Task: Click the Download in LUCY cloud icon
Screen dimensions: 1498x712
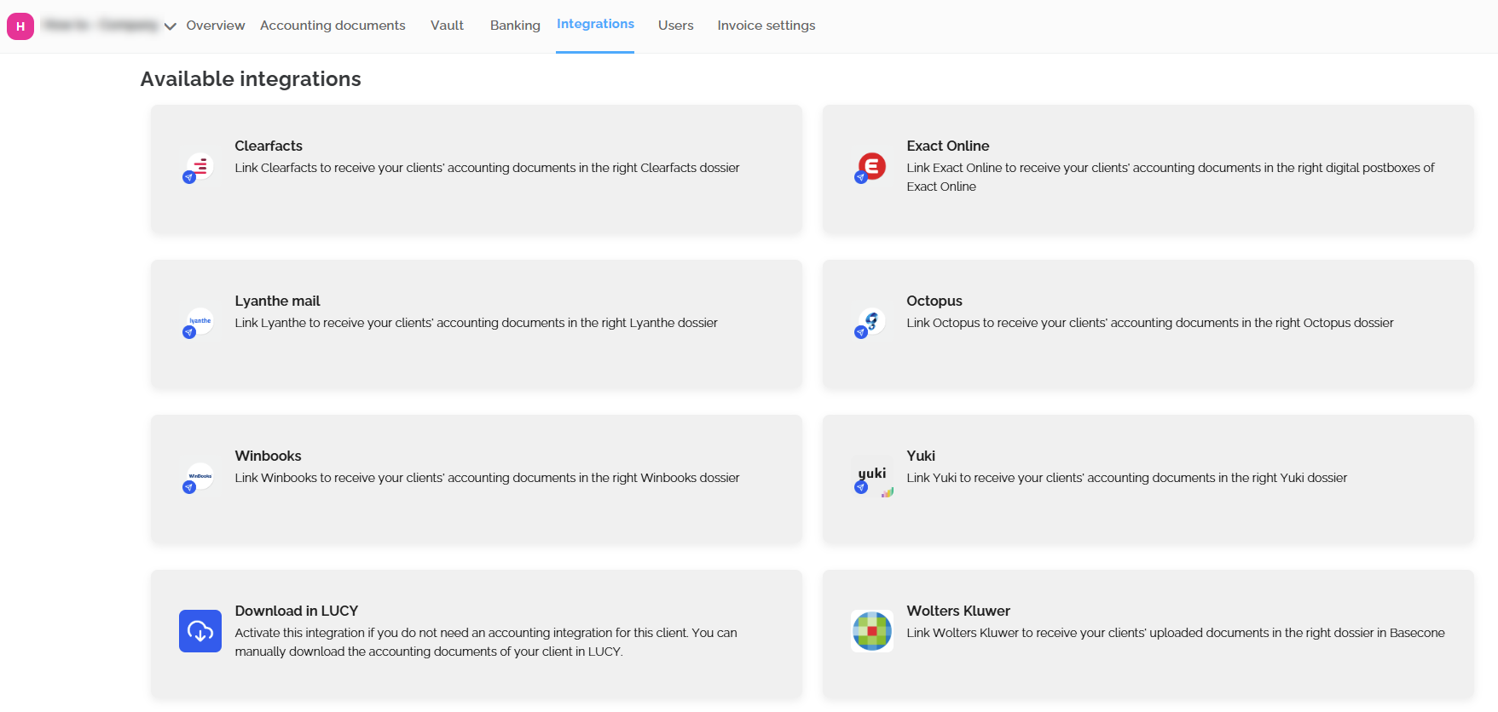Action: (200, 631)
